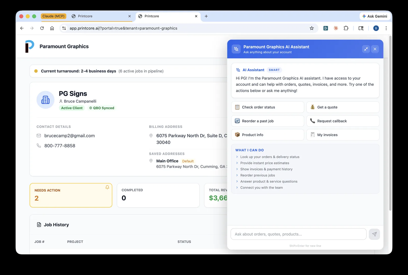
Task: Open the Completed card
Action: coord(158,195)
